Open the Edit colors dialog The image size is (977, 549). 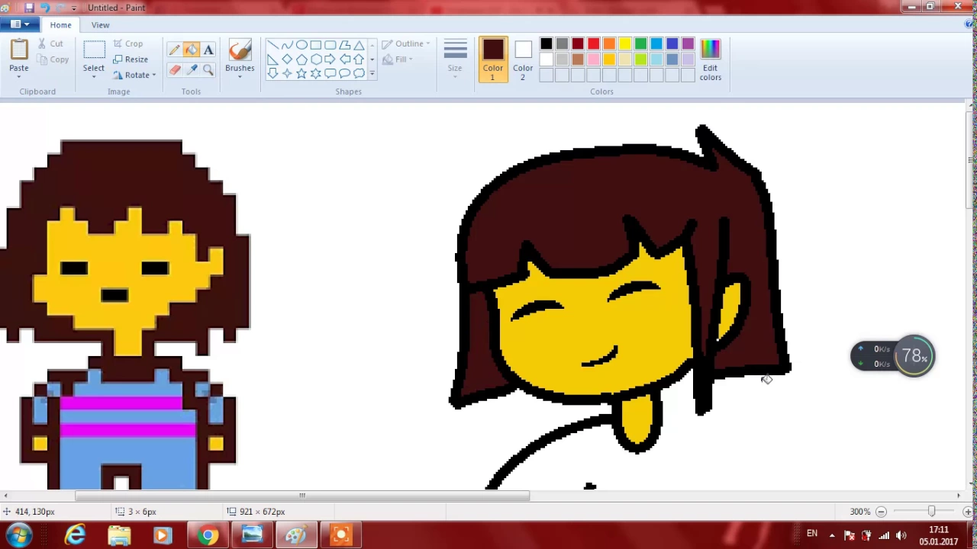[710, 59]
